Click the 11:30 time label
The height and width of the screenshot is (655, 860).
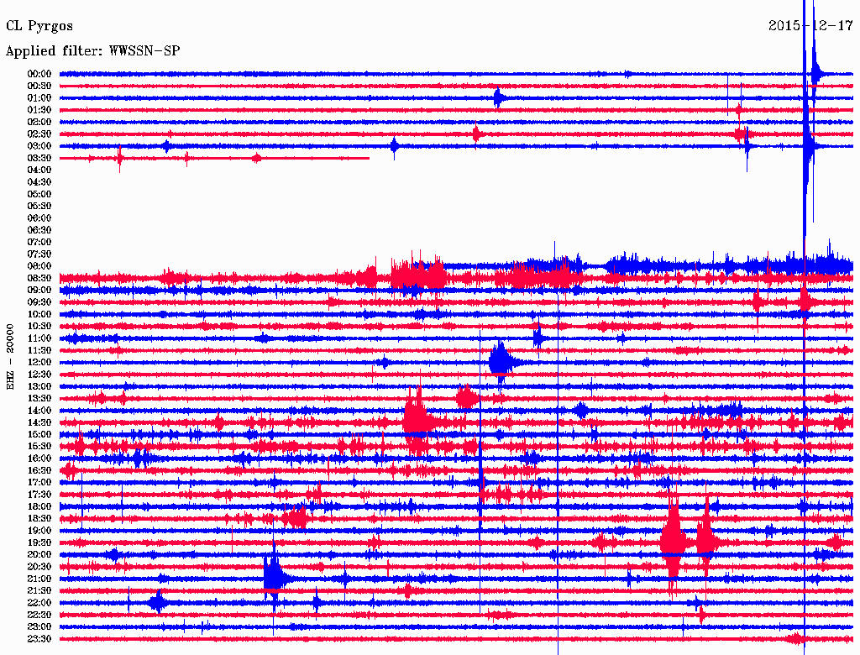click(39, 350)
